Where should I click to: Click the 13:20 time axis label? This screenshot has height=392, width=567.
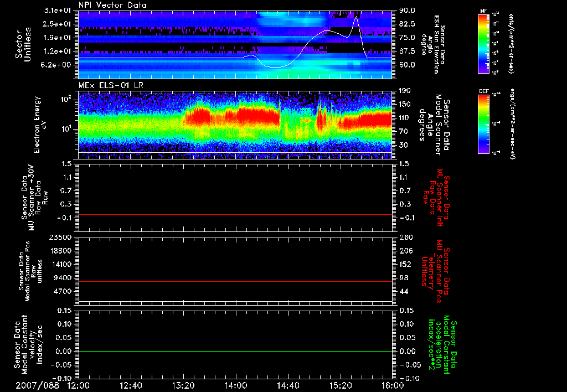[x=183, y=385]
